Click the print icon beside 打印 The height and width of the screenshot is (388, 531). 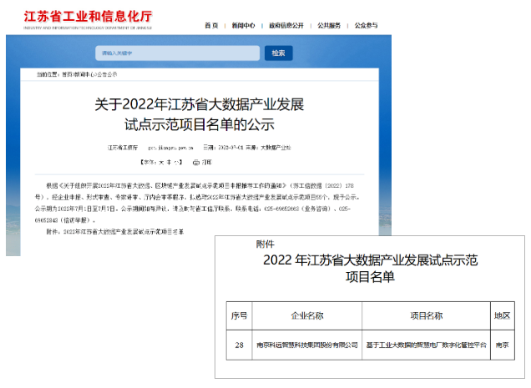click(196, 162)
